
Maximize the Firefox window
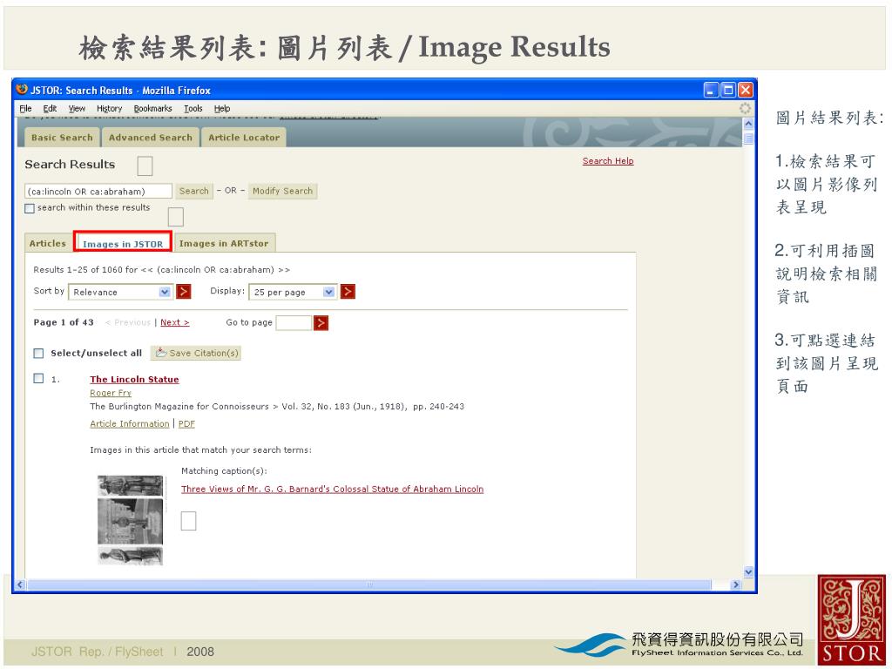point(728,90)
